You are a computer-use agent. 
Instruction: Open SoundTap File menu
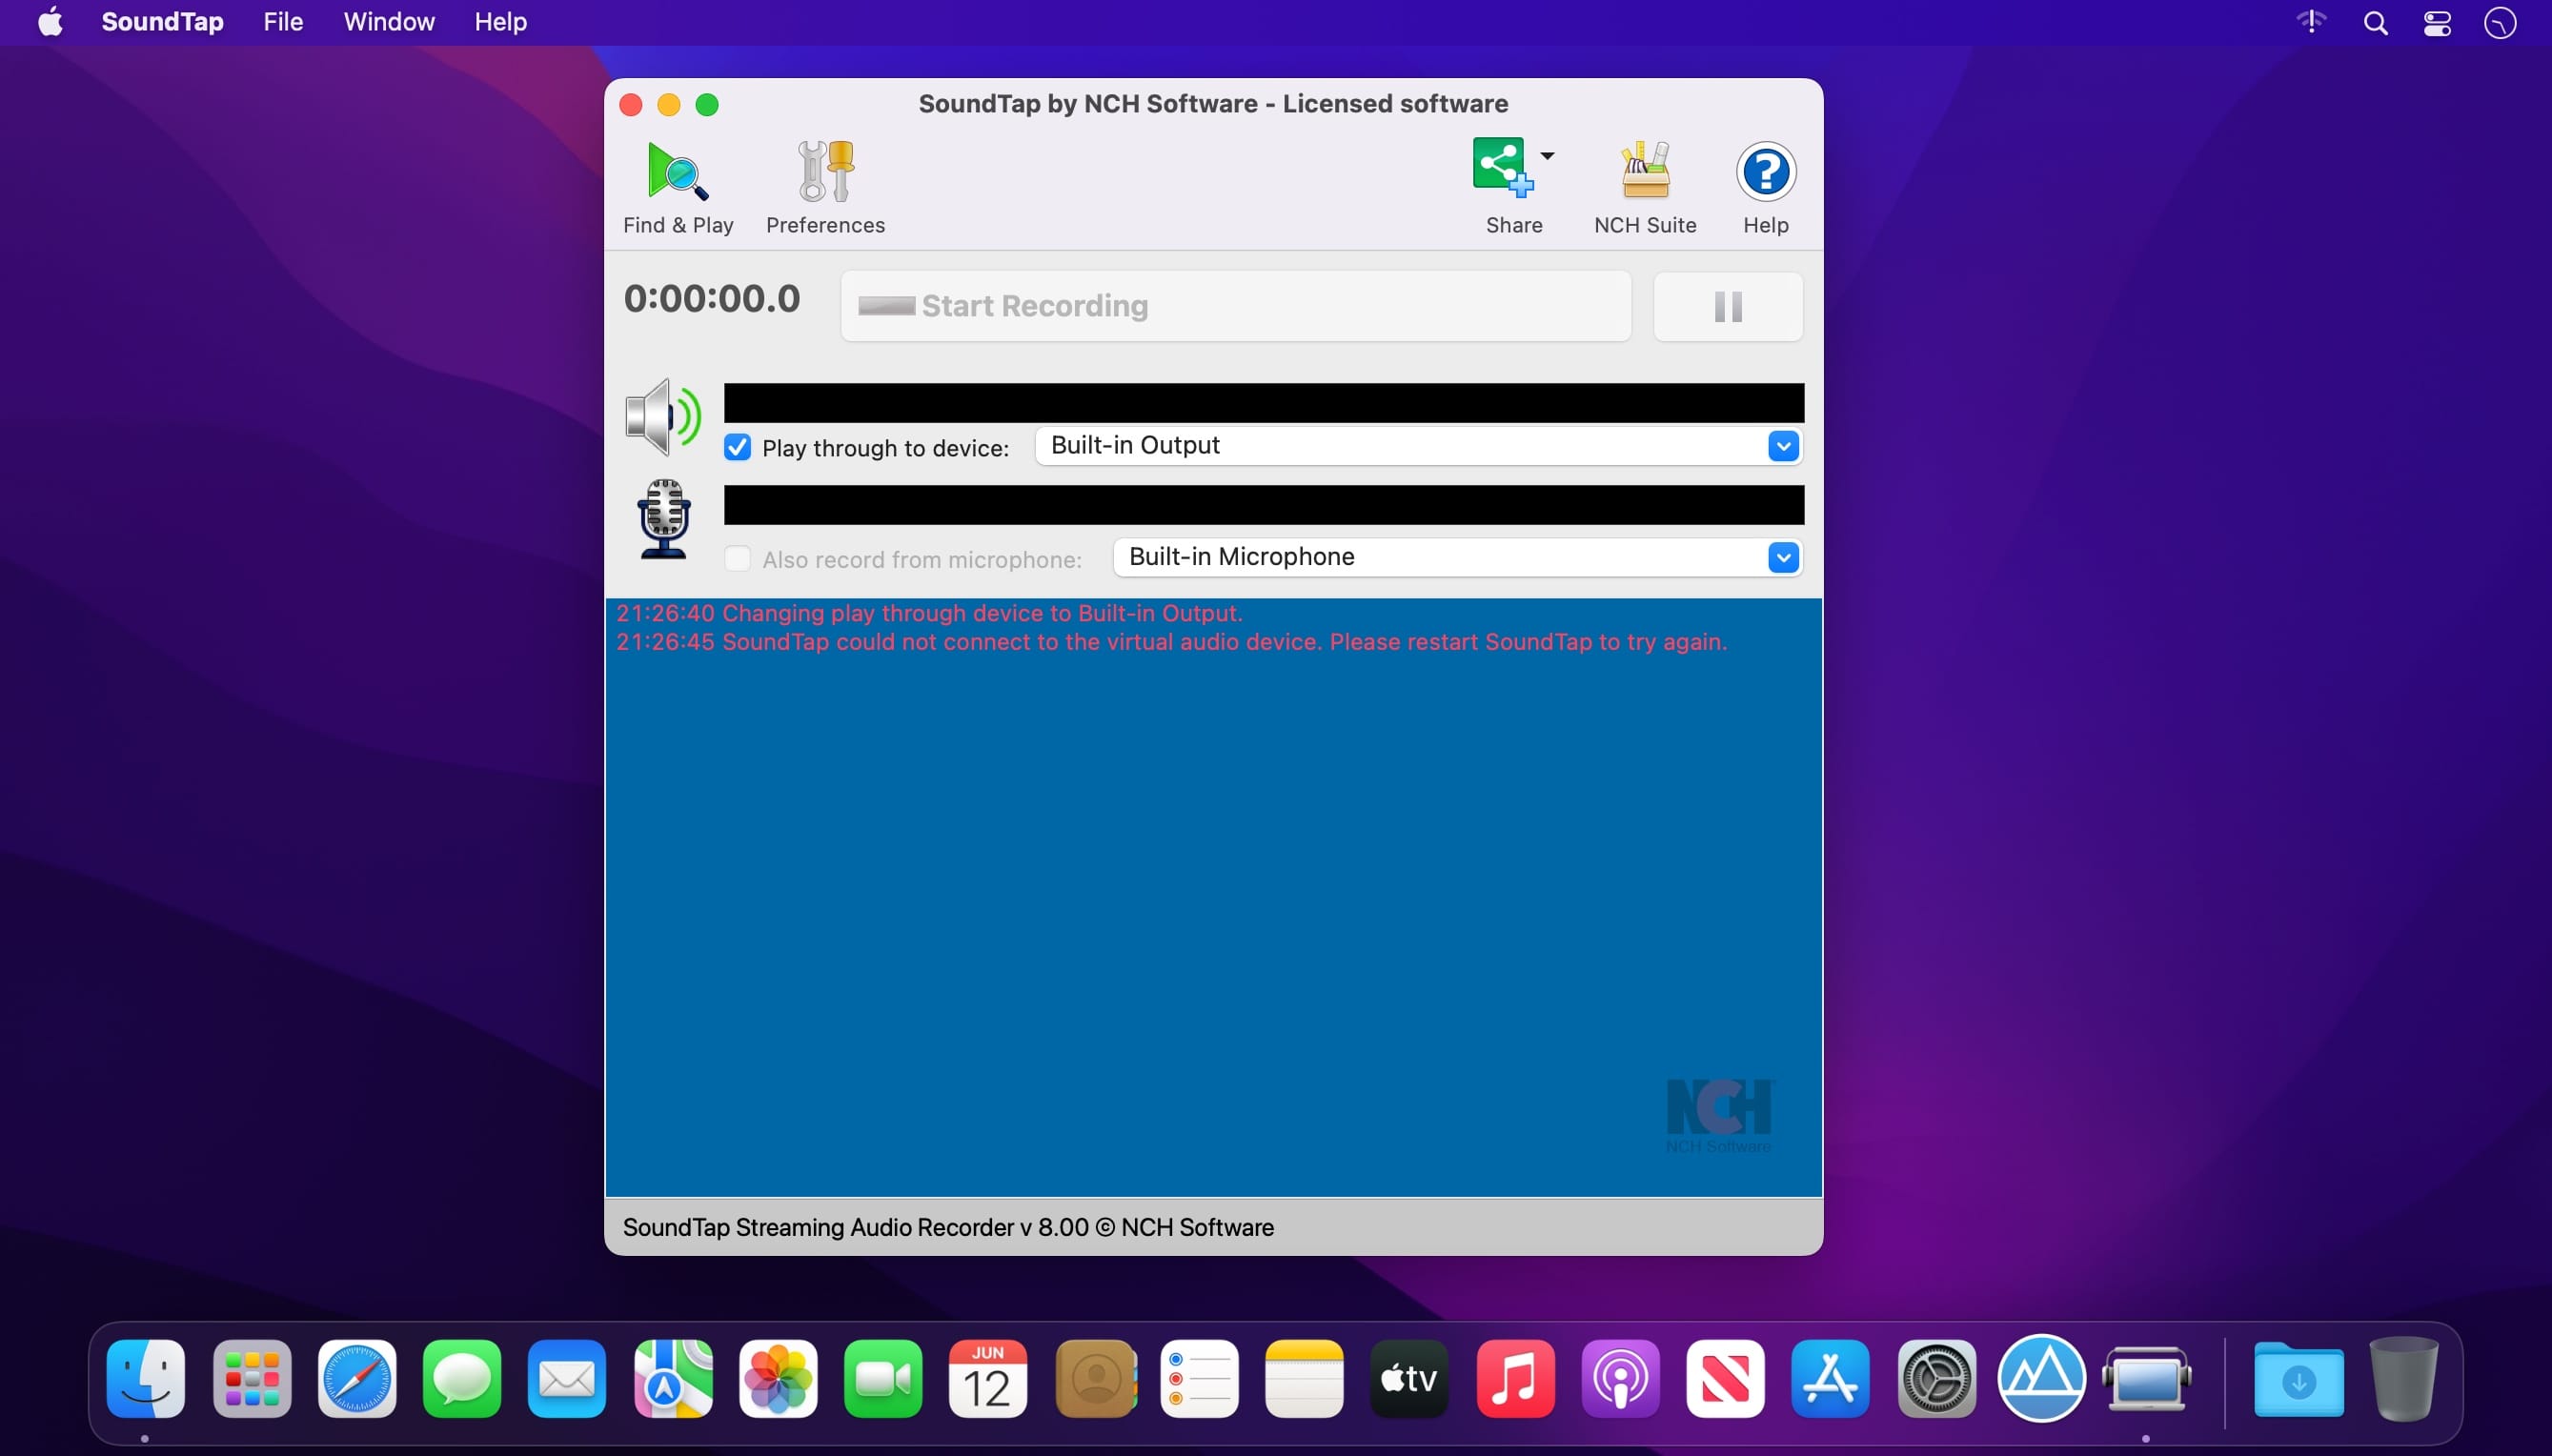280,21
